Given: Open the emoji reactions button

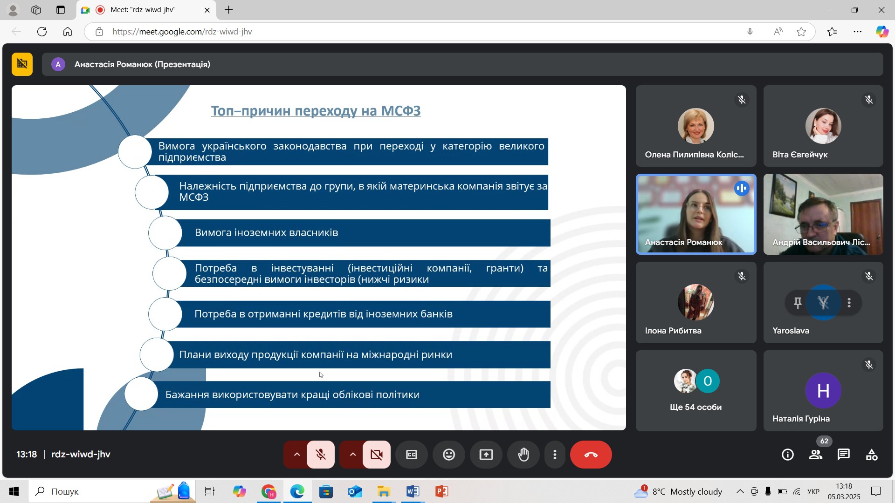Looking at the screenshot, I should click(449, 455).
